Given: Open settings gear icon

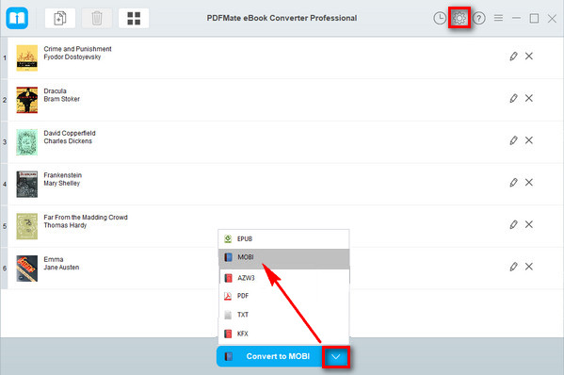Looking at the screenshot, I should click(x=459, y=18).
